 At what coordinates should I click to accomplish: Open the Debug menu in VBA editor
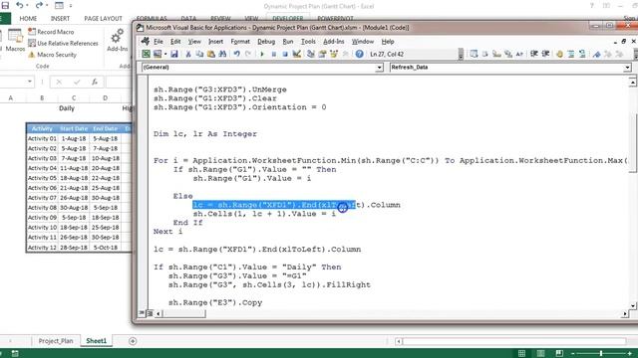click(266, 42)
